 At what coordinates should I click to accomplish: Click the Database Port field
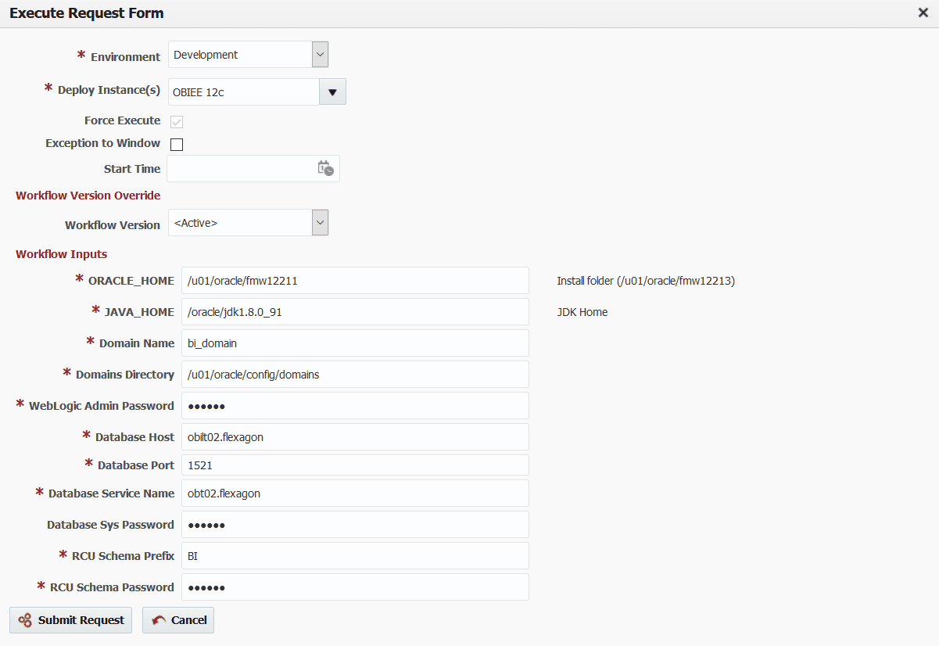(355, 465)
